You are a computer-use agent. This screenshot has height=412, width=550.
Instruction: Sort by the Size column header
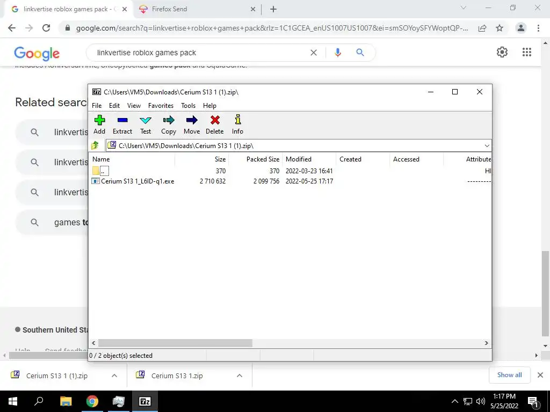point(202,159)
